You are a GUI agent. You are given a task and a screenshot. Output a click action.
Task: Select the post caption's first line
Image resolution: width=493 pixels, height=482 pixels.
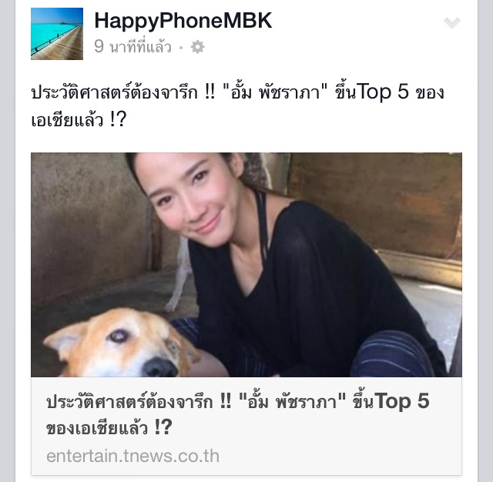(238, 92)
